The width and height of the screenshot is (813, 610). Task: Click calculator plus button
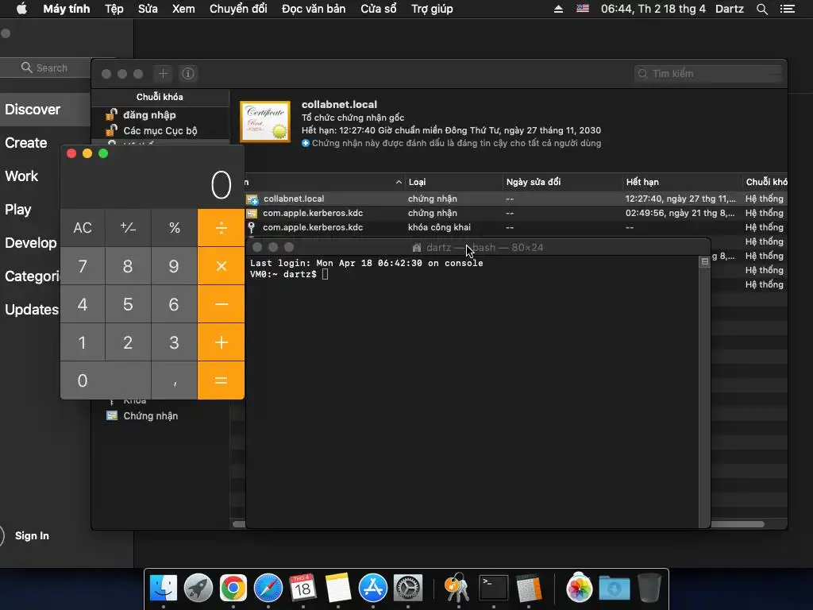tap(221, 342)
